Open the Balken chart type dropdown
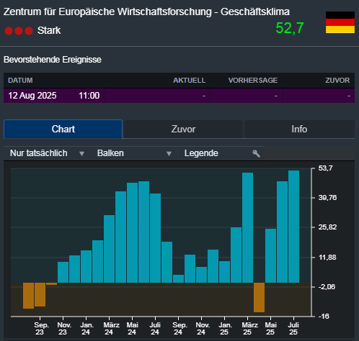This screenshot has width=359, height=341. click(134, 153)
